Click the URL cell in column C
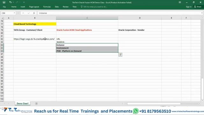This screenshot has width=204, height=115. tap(87, 39)
